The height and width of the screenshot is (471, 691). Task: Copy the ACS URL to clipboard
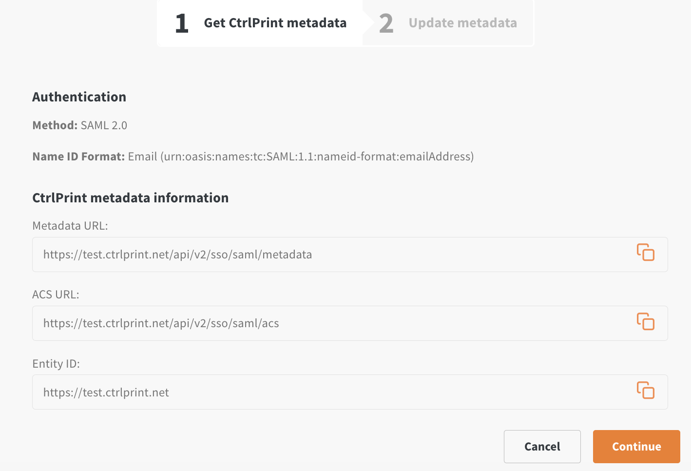(645, 322)
